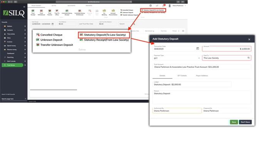
Task: Collapse the sidebar with the hamburger icon
Action: point(24,7)
